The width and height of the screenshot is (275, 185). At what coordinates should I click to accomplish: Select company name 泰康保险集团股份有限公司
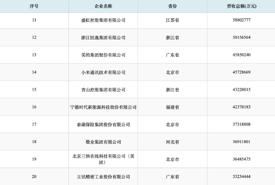103,125
